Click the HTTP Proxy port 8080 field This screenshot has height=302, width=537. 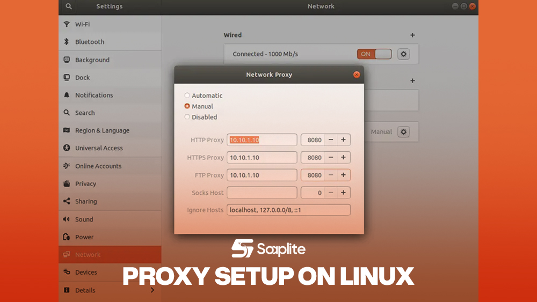[x=313, y=139]
